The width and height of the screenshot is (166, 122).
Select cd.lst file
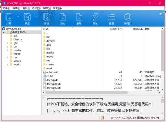(50, 76)
